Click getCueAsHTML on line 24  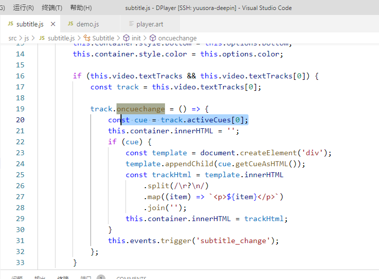[x=261, y=164]
